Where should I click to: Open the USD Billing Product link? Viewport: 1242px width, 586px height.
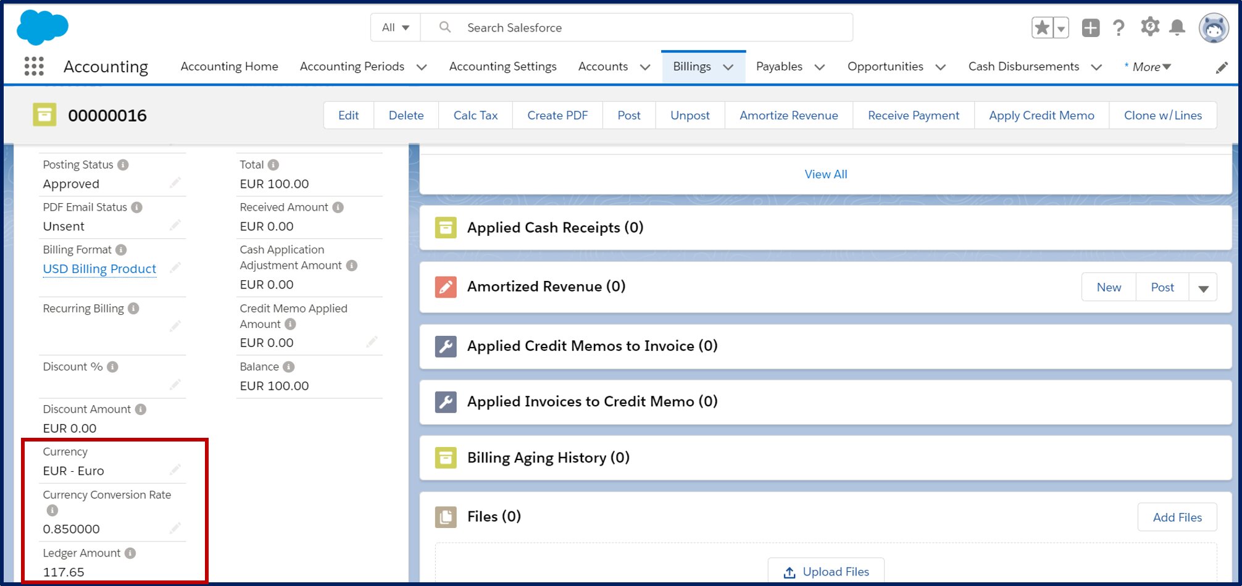pyautogui.click(x=99, y=269)
